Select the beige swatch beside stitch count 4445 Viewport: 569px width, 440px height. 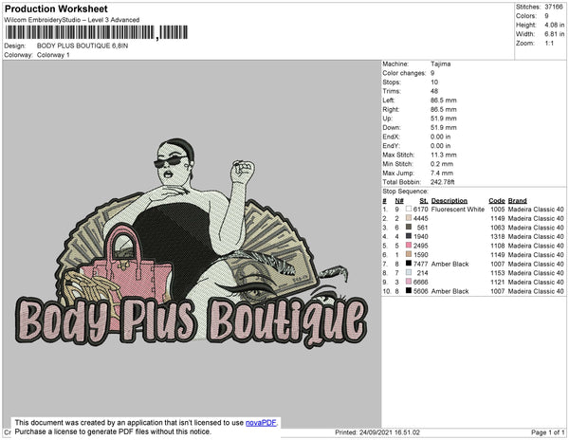point(409,218)
